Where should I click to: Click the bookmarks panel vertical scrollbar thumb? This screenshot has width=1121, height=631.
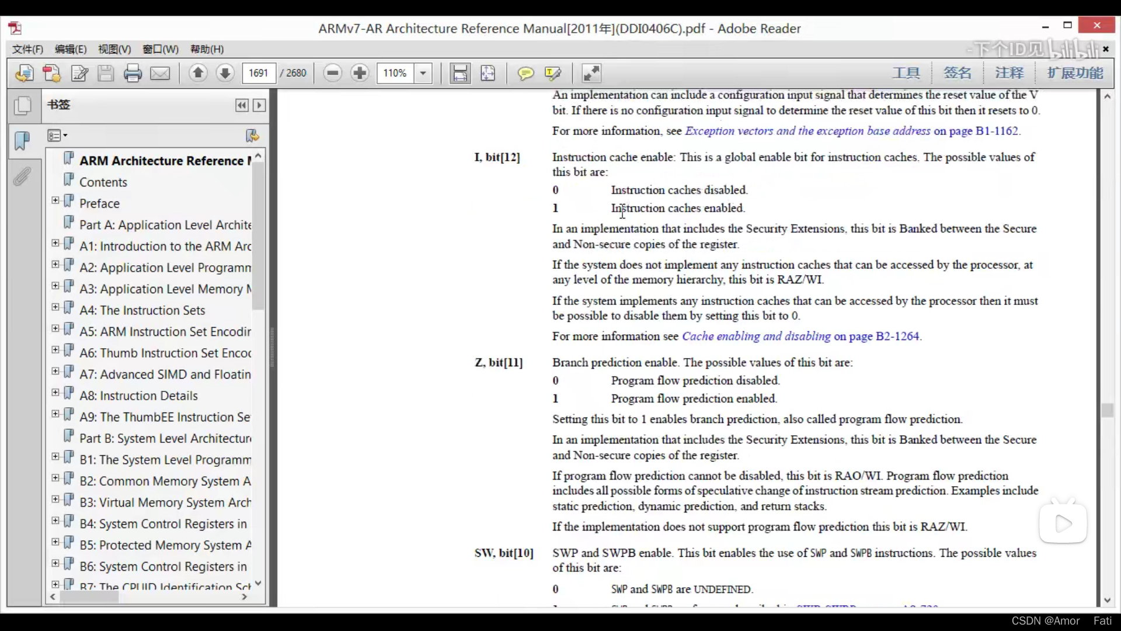point(258,237)
